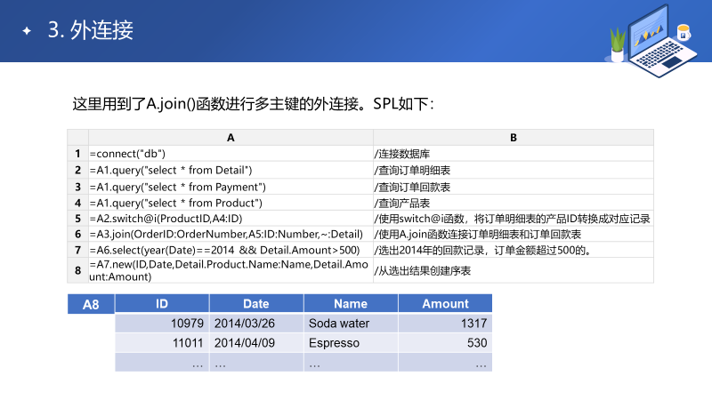
Task: Select row number 1 of the SPL grid
Action: click(77, 153)
